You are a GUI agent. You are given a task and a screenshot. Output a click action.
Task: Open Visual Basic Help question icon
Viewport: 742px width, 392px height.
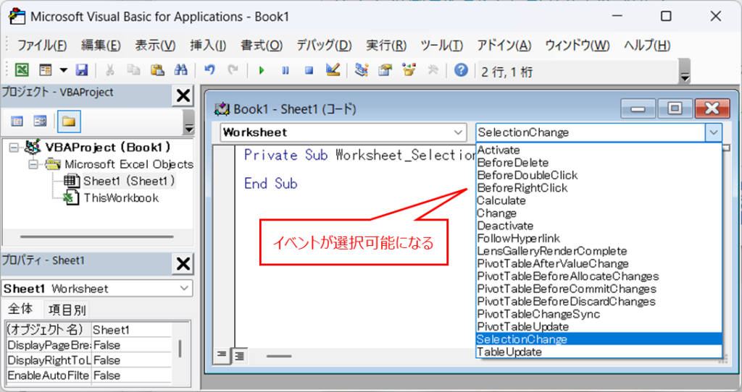pos(461,71)
